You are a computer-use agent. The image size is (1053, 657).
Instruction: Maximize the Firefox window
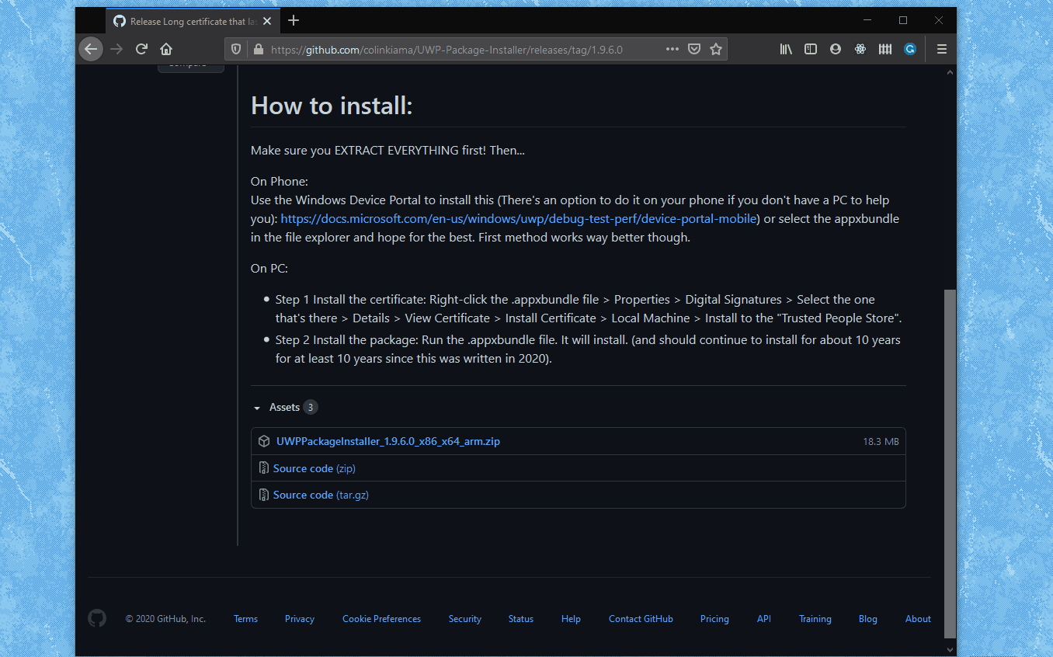pyautogui.click(x=903, y=21)
